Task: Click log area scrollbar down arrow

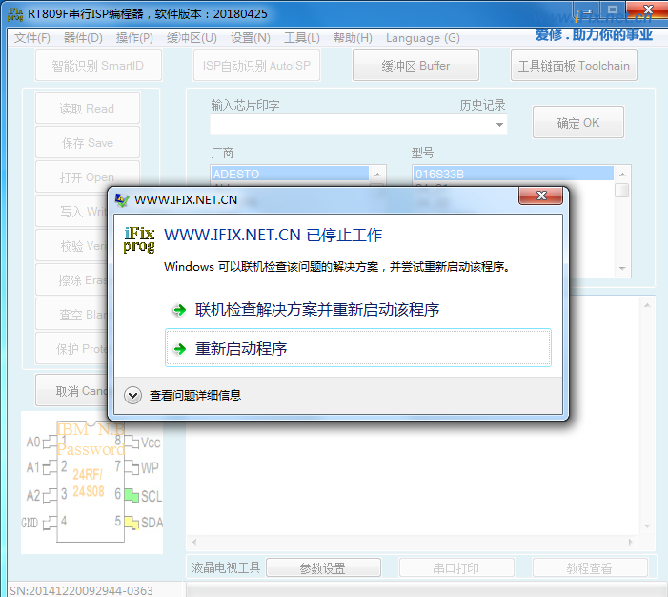Action: tap(647, 526)
